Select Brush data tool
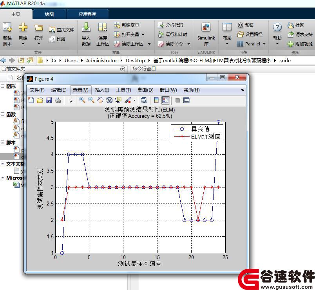The image size is (315, 290). tap(128, 100)
